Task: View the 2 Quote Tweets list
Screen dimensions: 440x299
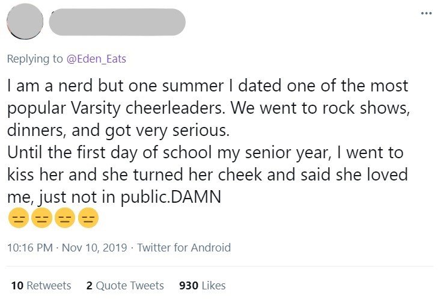Action: (x=125, y=285)
